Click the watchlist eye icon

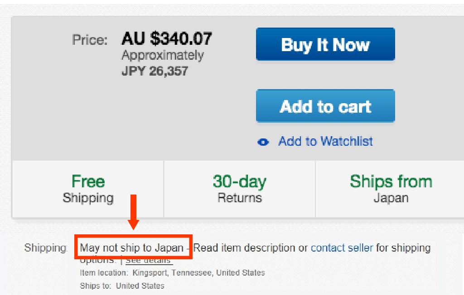263,142
